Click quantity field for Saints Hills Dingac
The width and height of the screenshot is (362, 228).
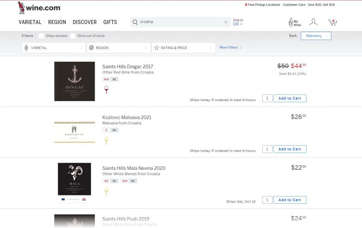coord(267,98)
